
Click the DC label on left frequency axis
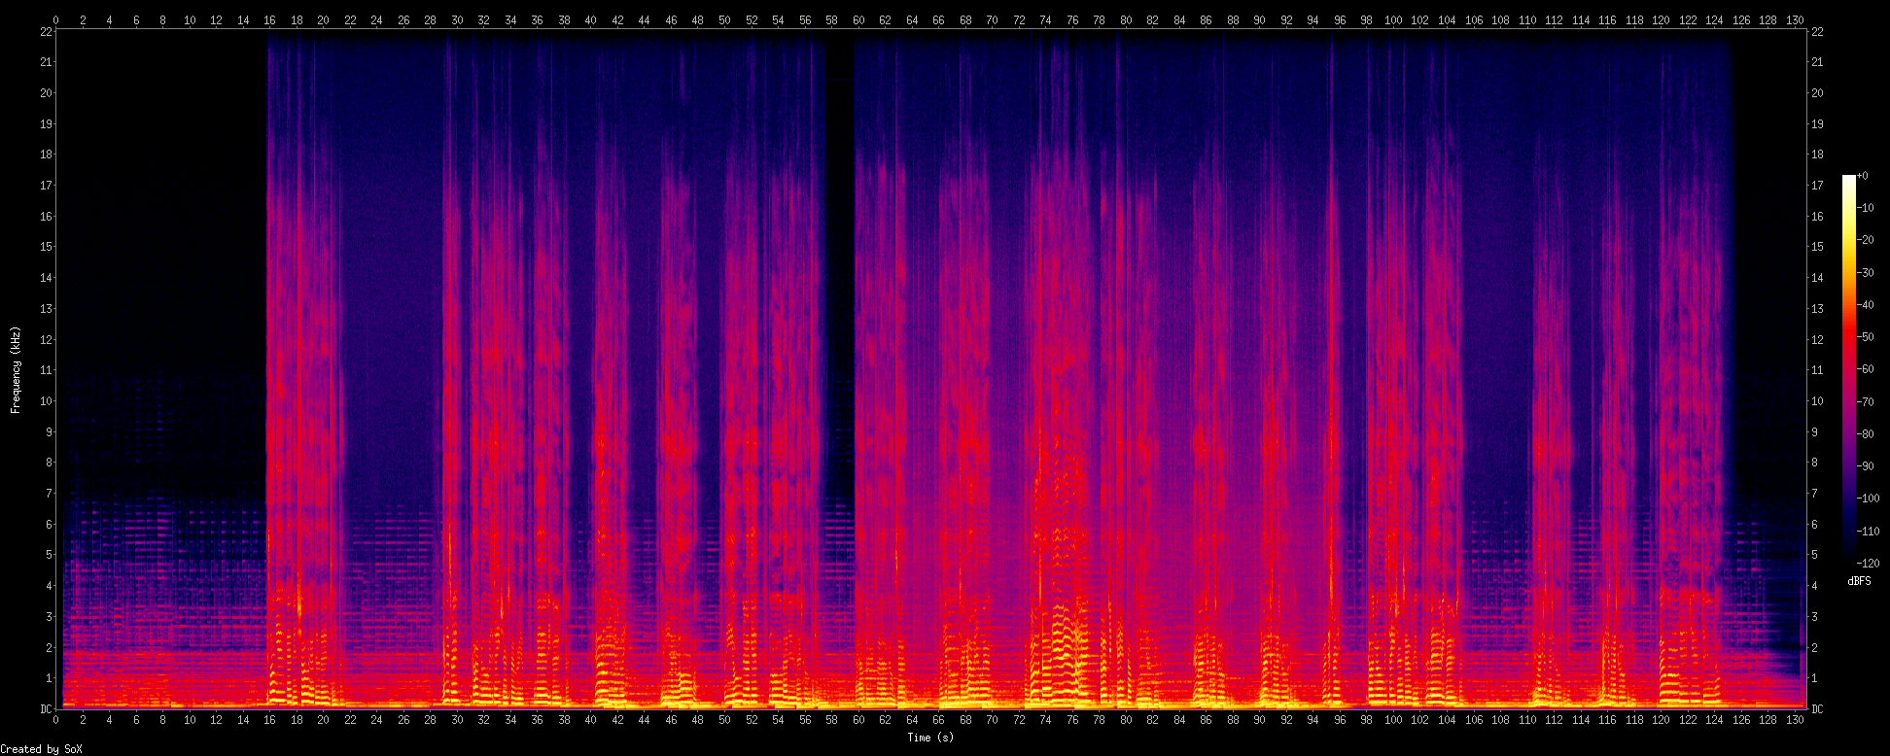coord(47,709)
